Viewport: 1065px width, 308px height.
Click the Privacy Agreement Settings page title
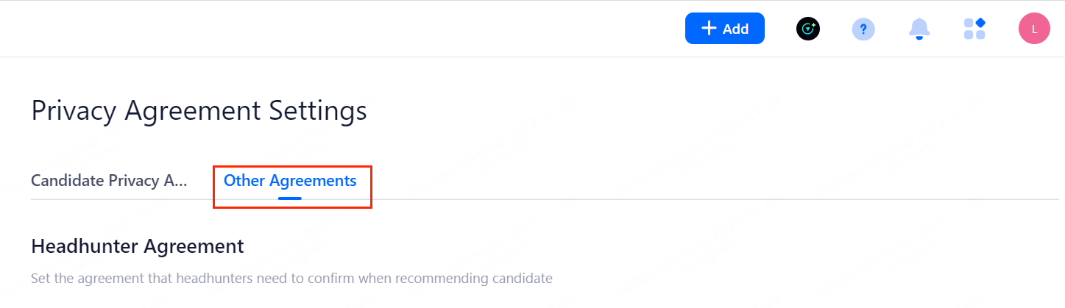coord(199,112)
